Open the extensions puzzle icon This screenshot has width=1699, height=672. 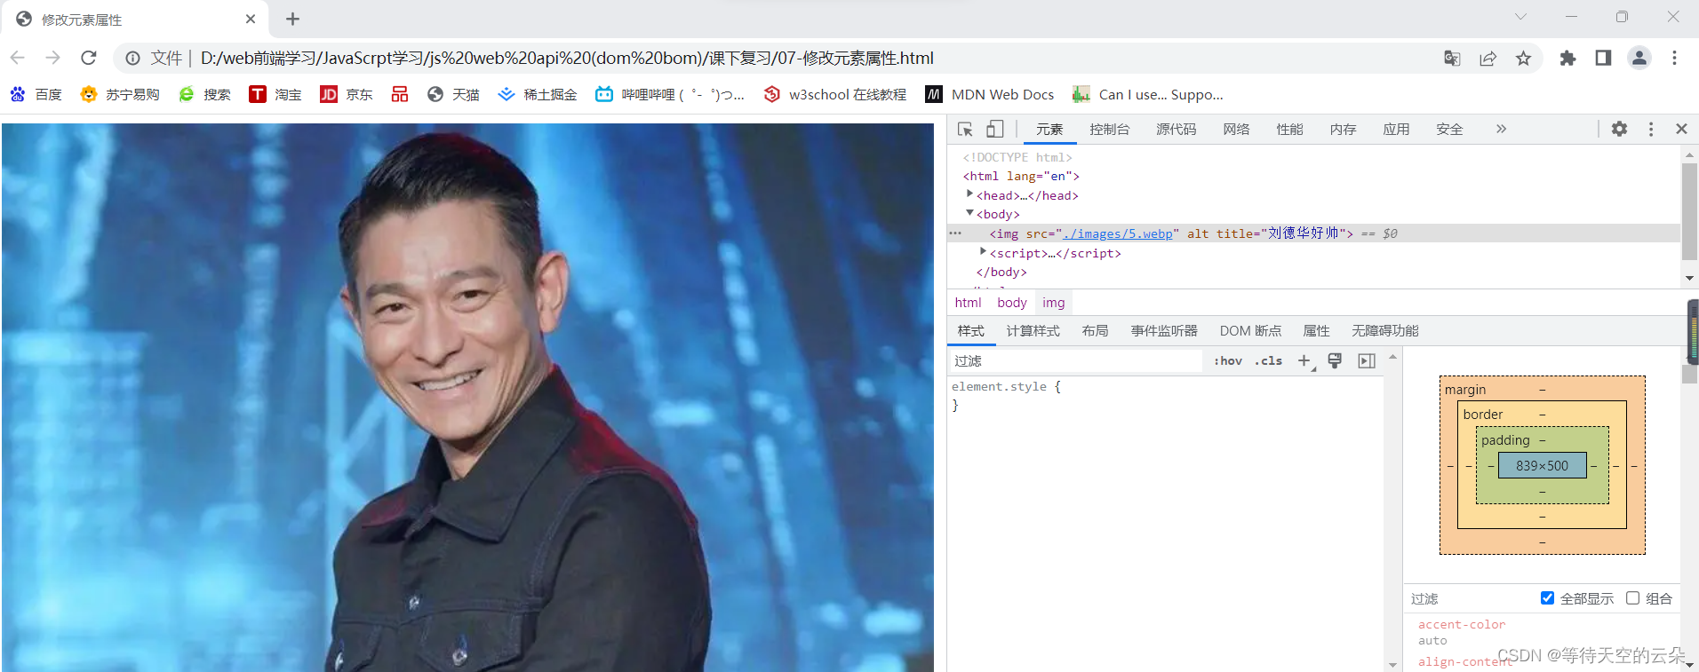click(1567, 58)
